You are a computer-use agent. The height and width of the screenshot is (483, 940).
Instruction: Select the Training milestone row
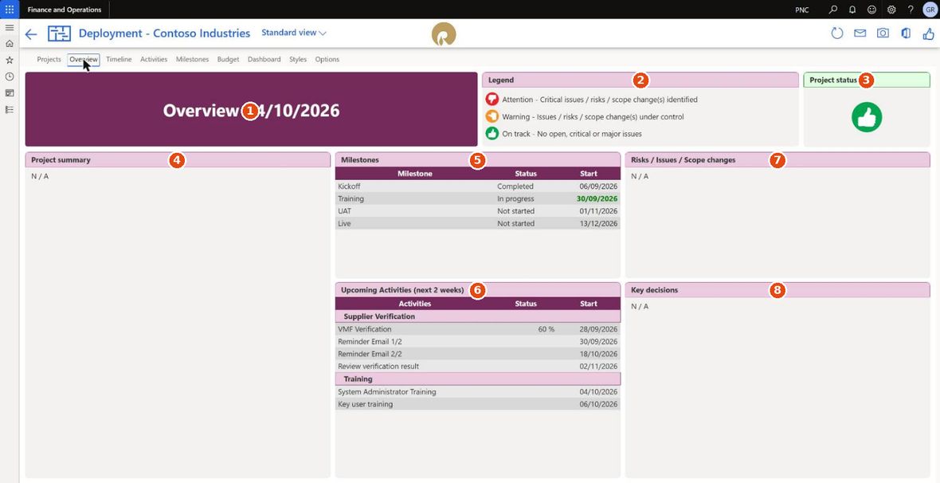coord(477,198)
